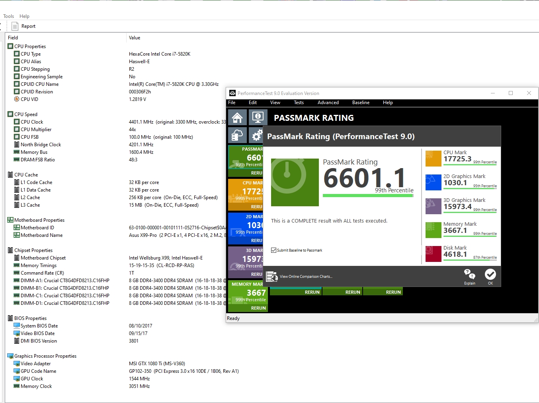Open the Tools menu in the background window
Viewport: 539px width, 403px height.
point(8,16)
